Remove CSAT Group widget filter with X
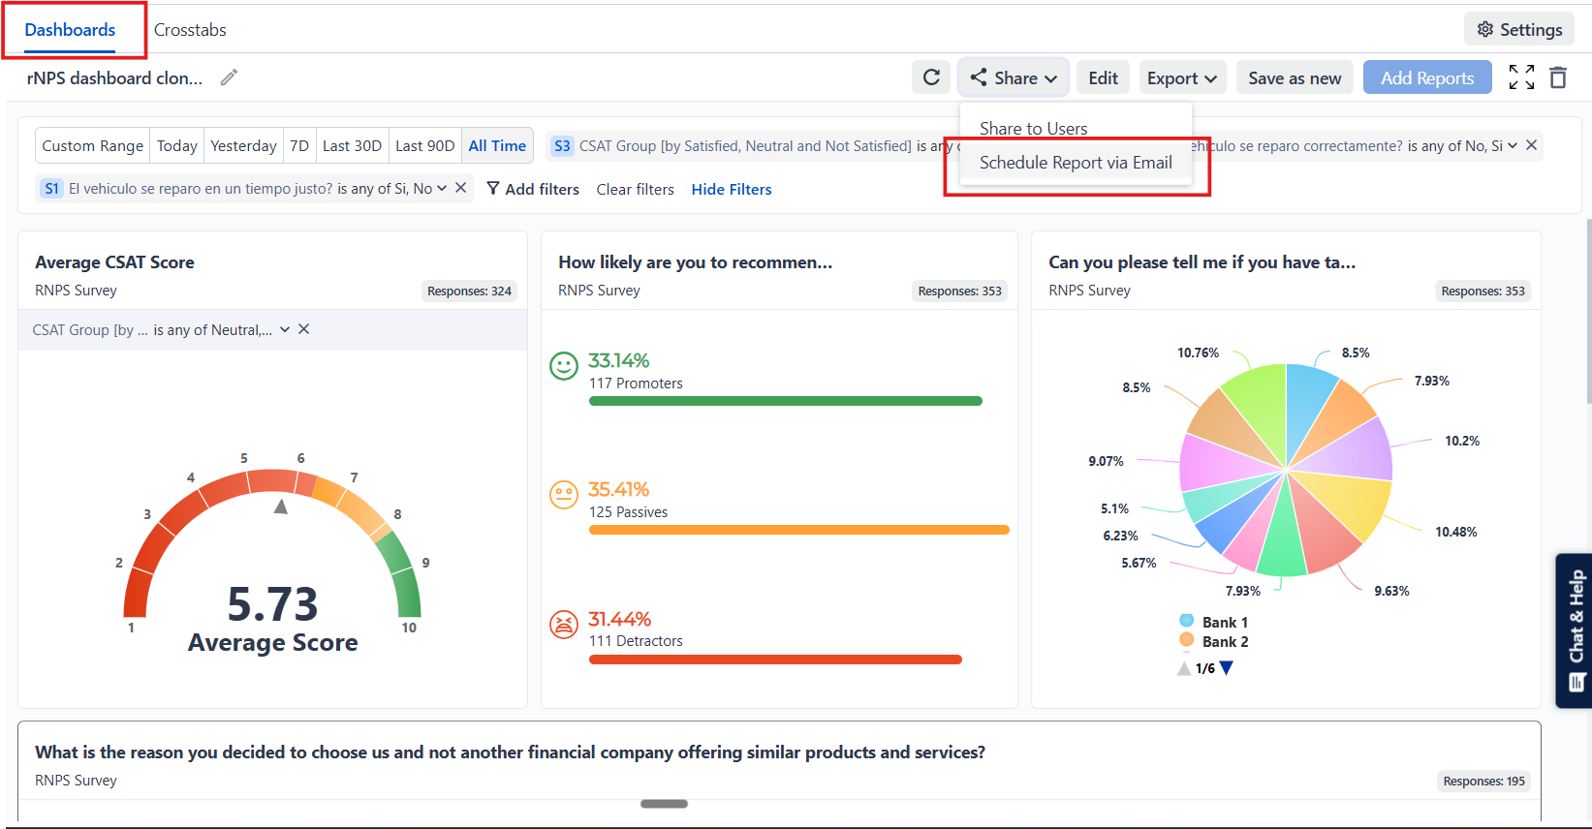Image resolution: width=1592 pixels, height=829 pixels. click(304, 329)
